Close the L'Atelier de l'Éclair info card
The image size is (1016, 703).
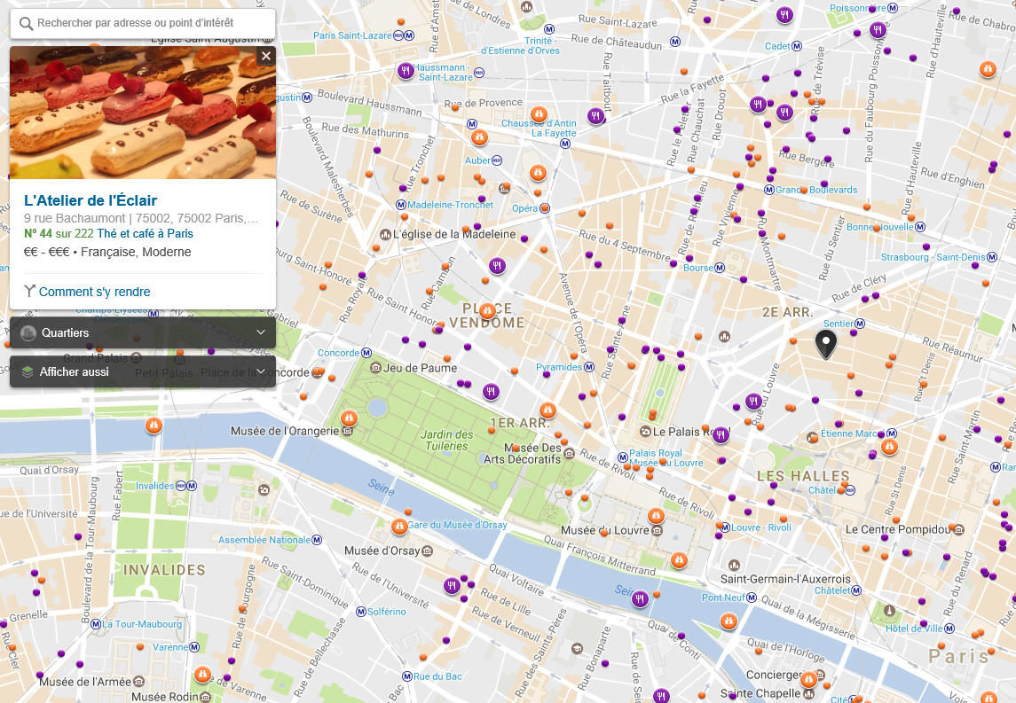tap(265, 57)
